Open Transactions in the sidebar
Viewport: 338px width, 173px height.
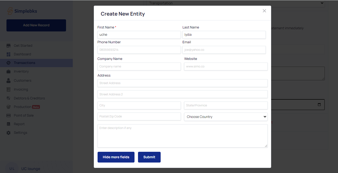click(x=25, y=63)
